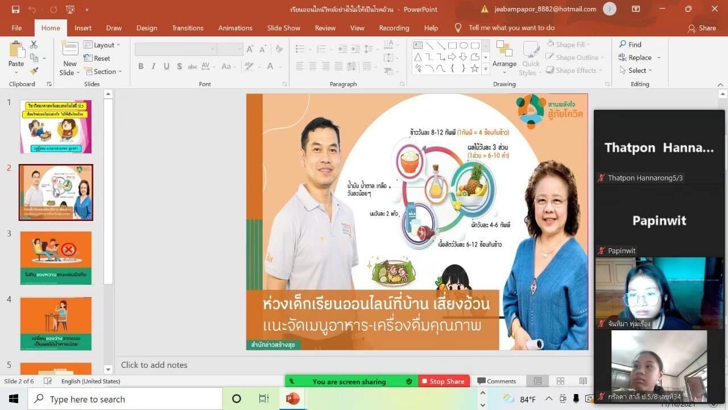The height and width of the screenshot is (410, 728).
Task: Customize Quick Access Toolbar dropdown
Action: [x=87, y=9]
